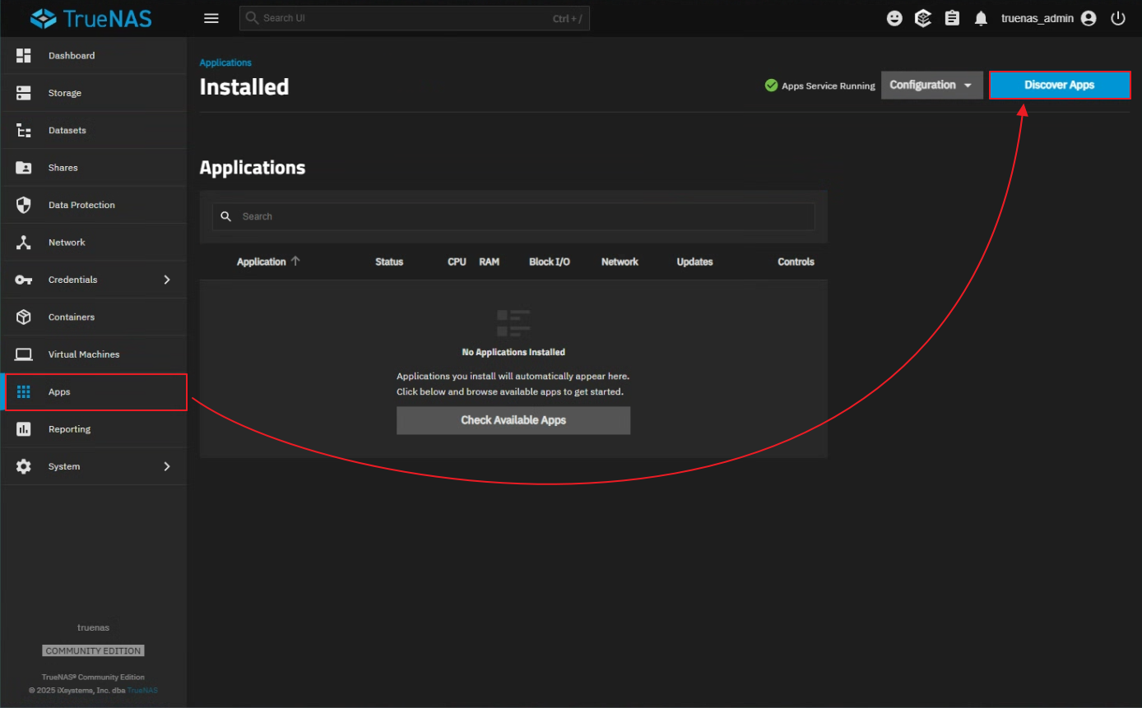Click the Storage sidebar icon
Screen dimensions: 1142x708
click(24, 93)
